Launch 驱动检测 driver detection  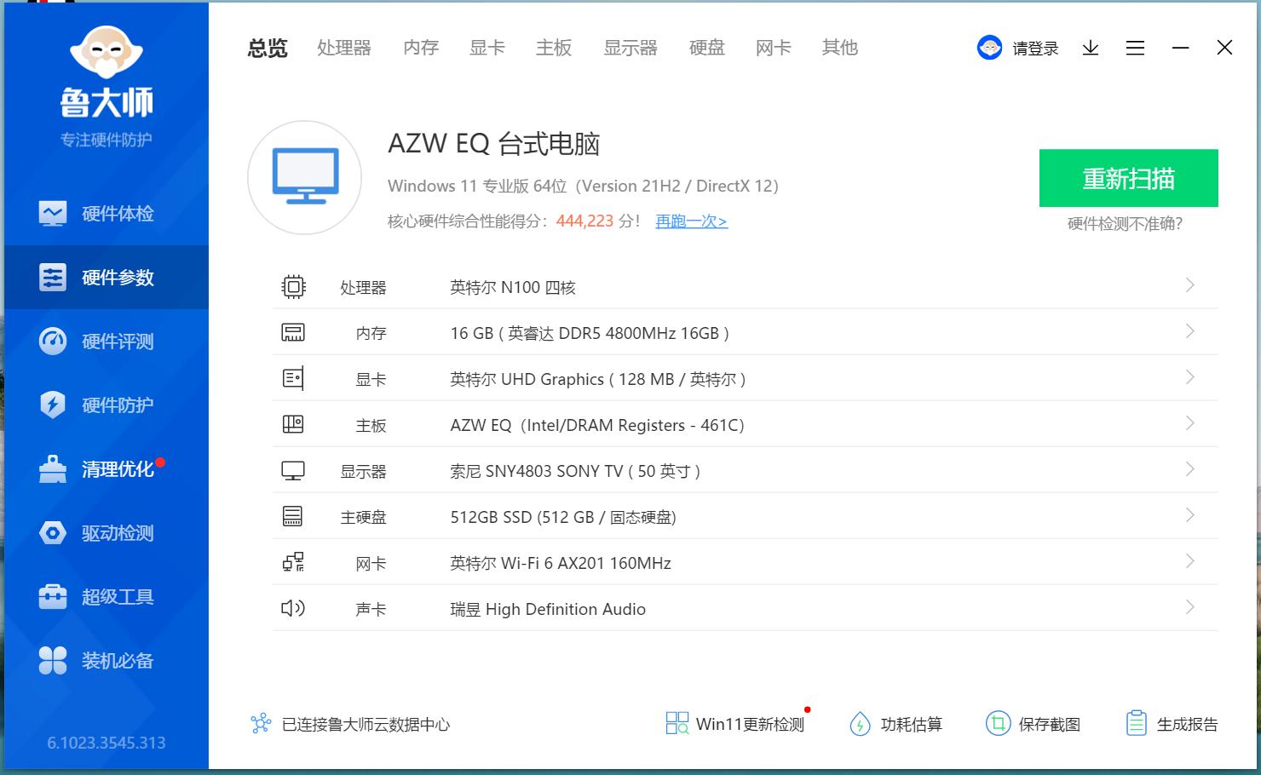[106, 533]
